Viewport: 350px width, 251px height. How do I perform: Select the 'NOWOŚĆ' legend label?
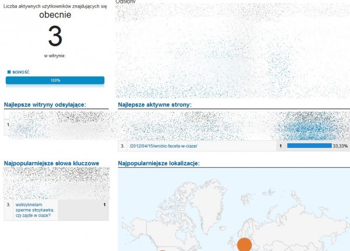tap(21, 72)
